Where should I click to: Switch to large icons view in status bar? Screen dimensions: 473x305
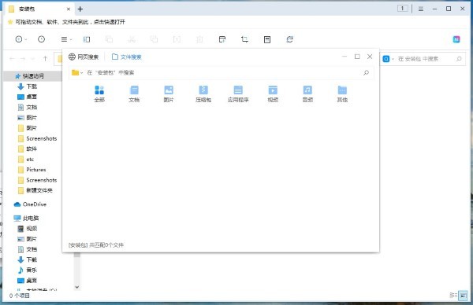(x=463, y=296)
